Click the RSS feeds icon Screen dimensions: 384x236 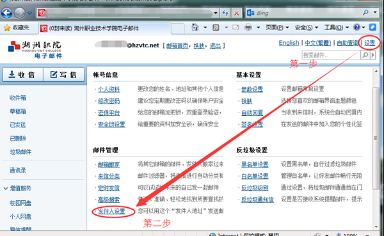click(x=216, y=28)
